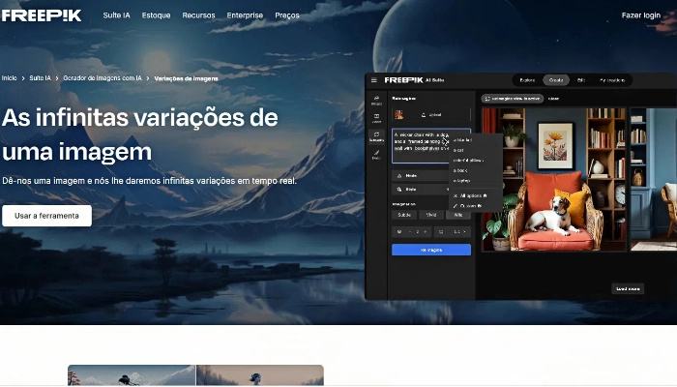
Task: Click the Load more button in the preview
Action: pos(628,288)
